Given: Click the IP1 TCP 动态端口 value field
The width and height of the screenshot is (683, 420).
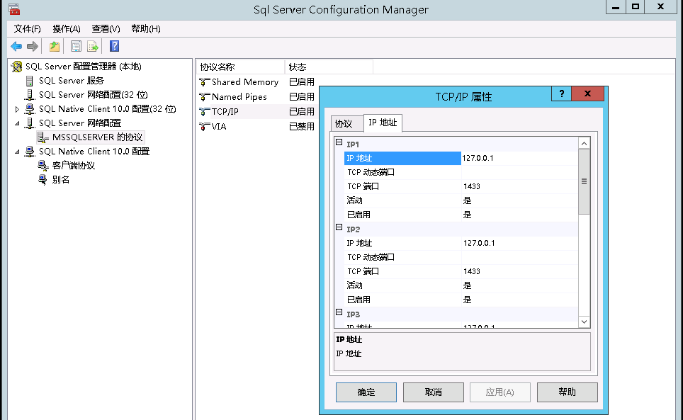Looking at the screenshot, I should 519,172.
